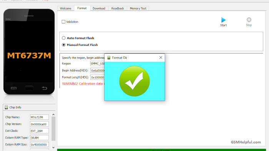269x151 pixels.
Task: Click the Format Ok title text
Action: click(x=120, y=58)
